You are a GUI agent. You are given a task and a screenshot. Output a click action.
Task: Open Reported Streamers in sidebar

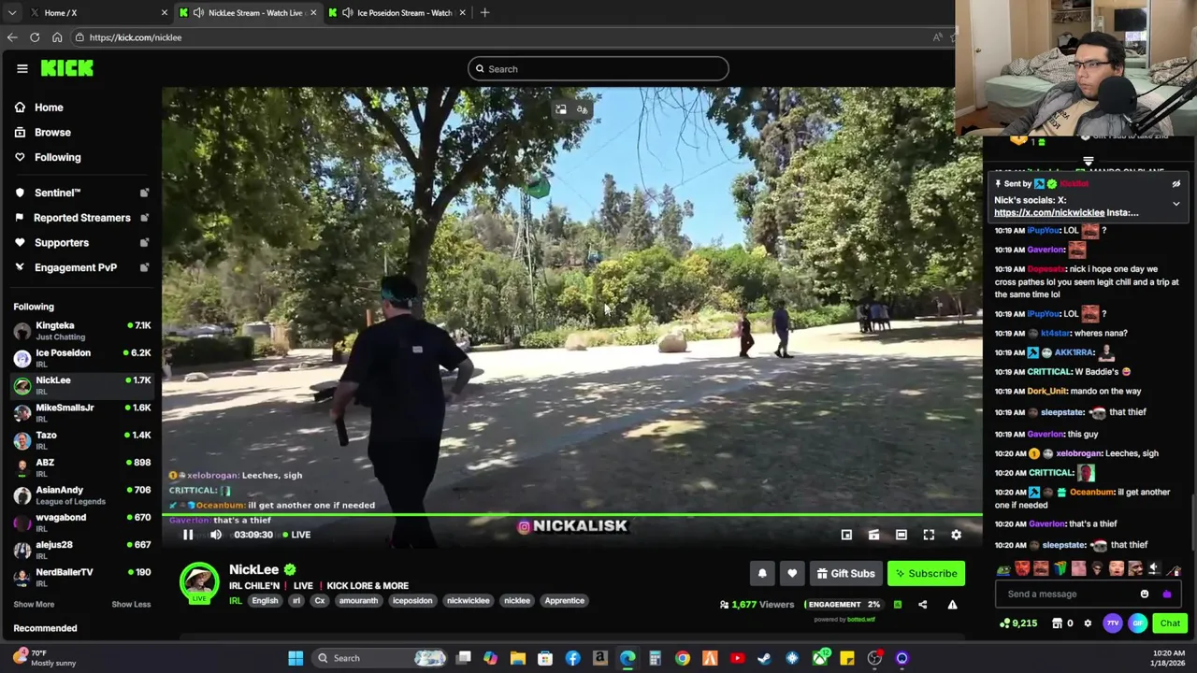tap(81, 218)
